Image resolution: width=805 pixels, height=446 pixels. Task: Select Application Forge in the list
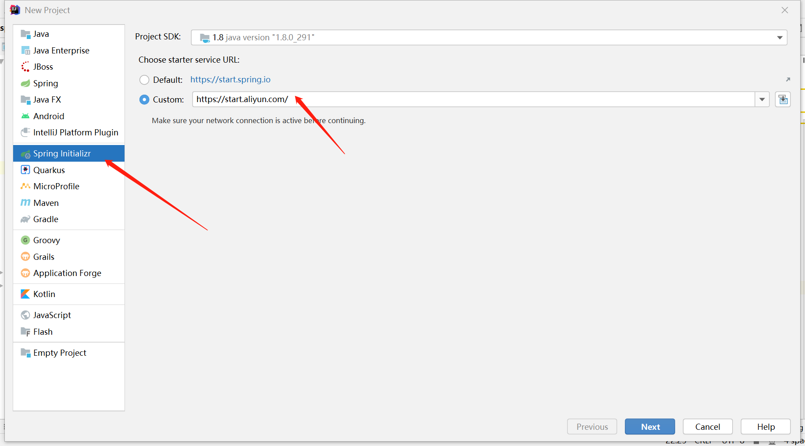point(69,273)
